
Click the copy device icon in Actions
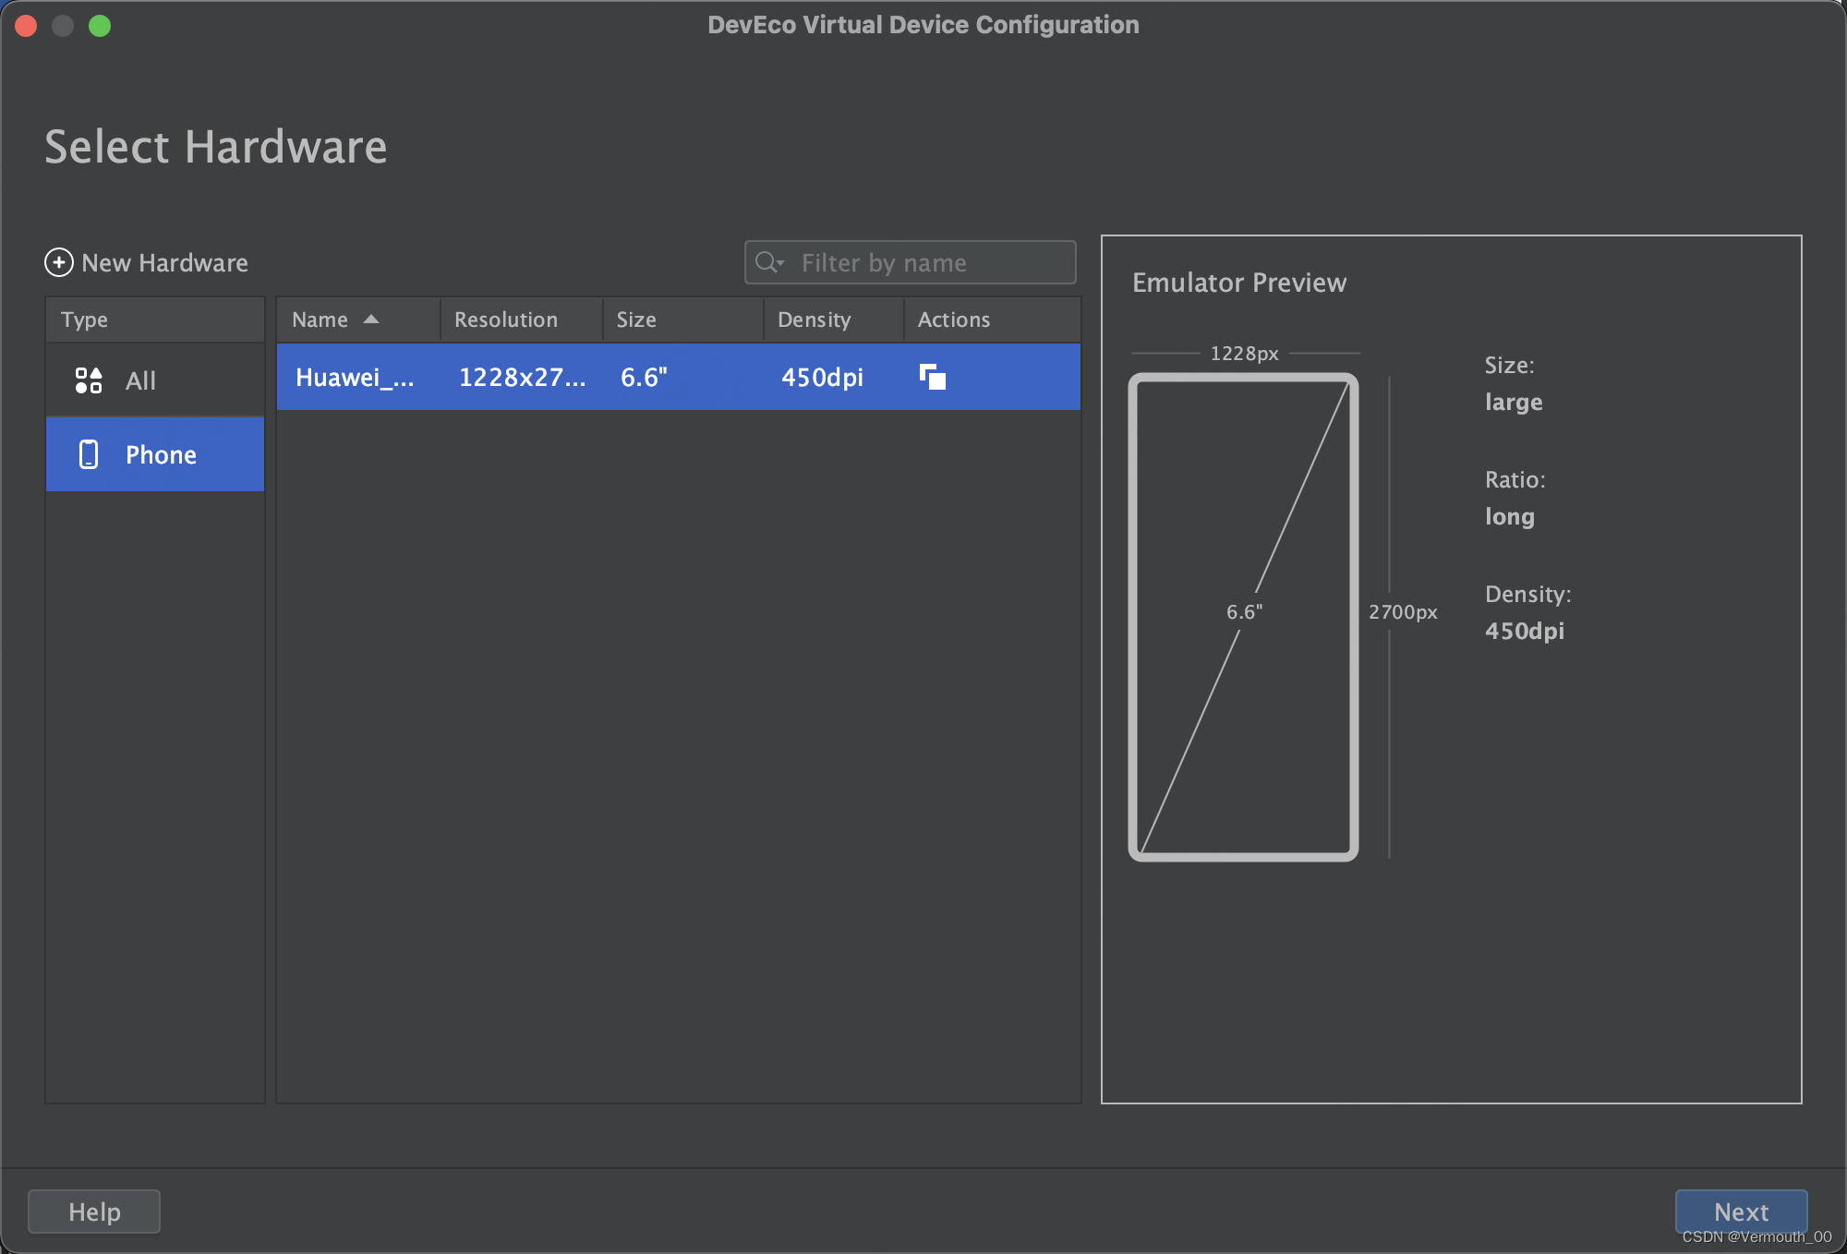click(932, 377)
